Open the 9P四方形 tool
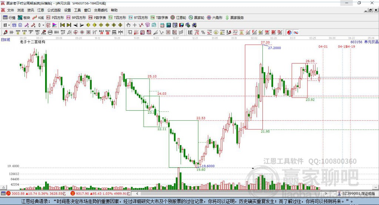Image resolution: width=379 pixels, height=205 pixels. click(76, 18)
